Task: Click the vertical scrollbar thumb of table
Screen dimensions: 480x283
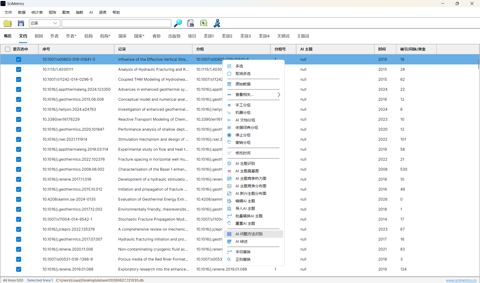Action: coord(478,64)
